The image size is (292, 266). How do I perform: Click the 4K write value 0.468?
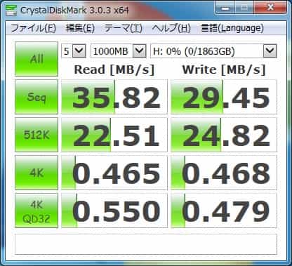[224, 173]
